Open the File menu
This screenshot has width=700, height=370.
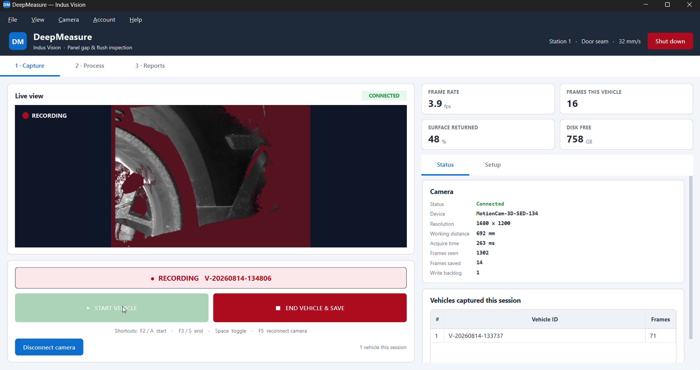click(13, 20)
